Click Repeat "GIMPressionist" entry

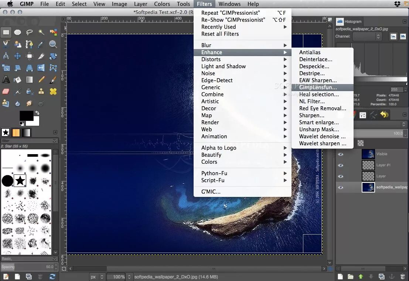coord(242,13)
